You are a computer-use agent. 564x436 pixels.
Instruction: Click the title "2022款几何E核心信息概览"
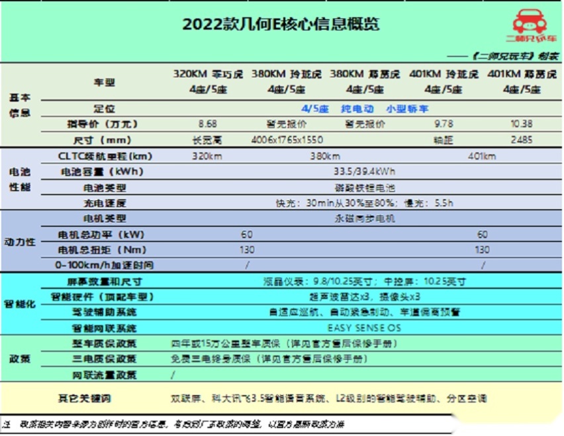point(281,24)
